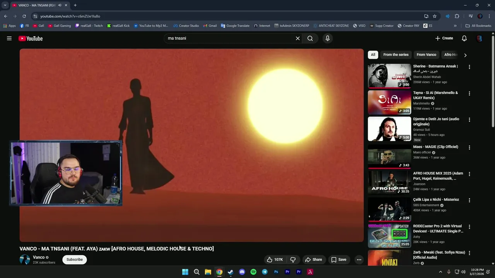Open options for Çelik Lipa x Nichi
495x278 pixels.
469,200
